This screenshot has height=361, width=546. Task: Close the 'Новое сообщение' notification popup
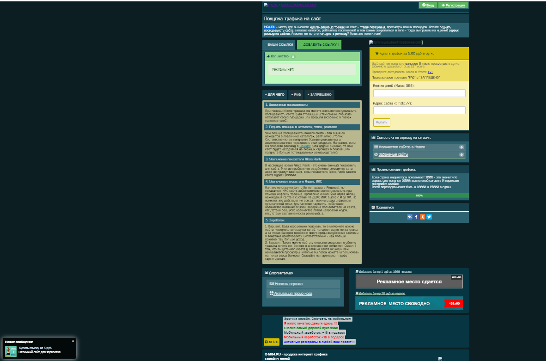click(x=73, y=341)
